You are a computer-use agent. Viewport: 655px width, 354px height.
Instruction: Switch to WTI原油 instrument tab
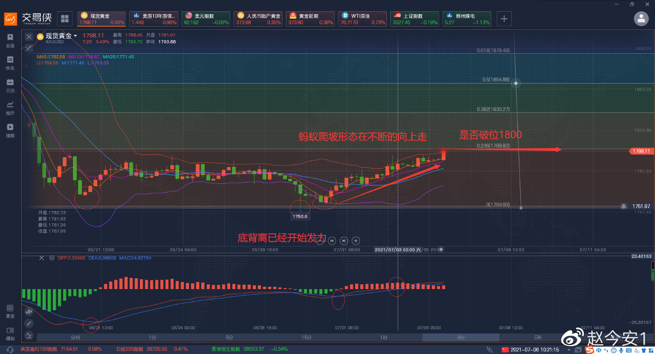click(363, 19)
